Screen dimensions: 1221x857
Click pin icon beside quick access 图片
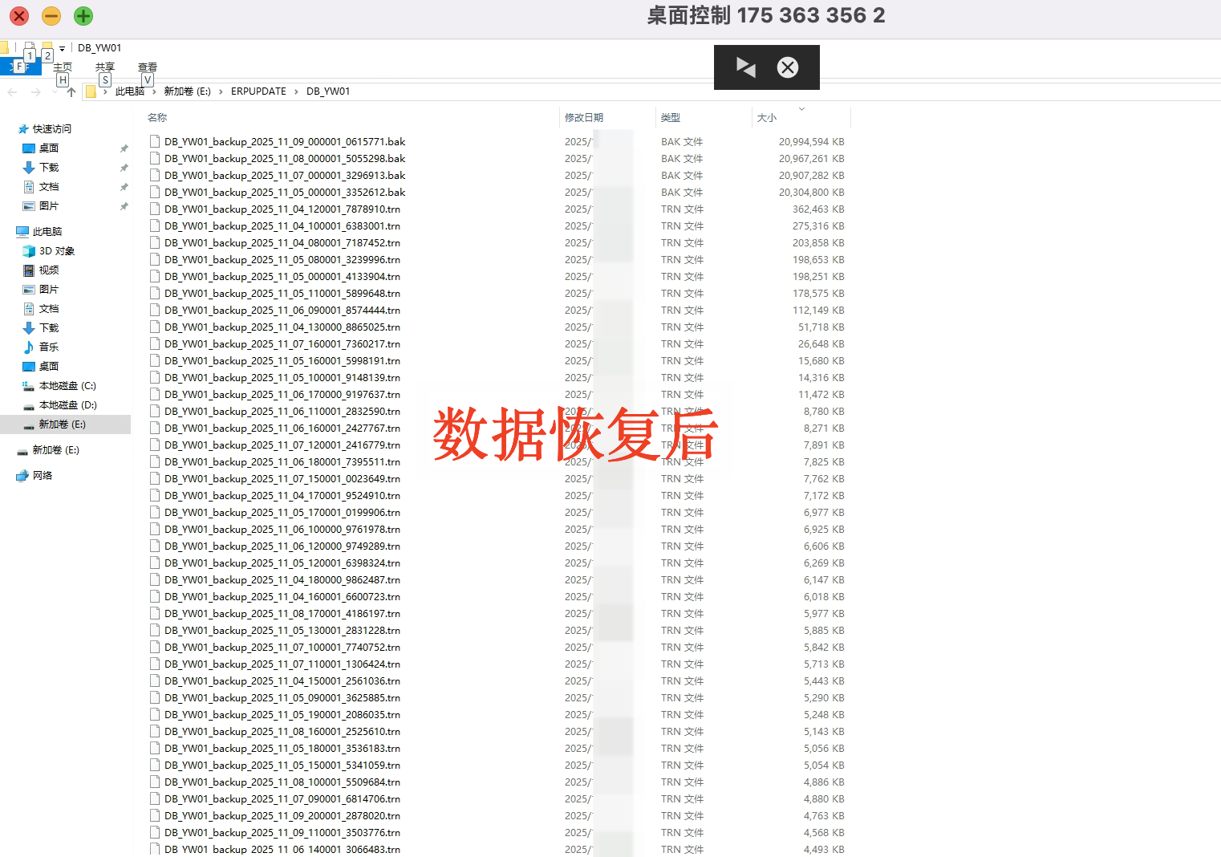[124, 206]
